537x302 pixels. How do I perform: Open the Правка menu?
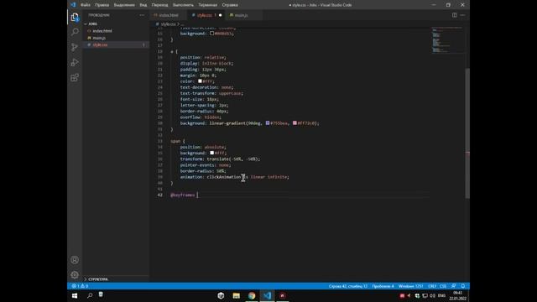click(x=102, y=5)
